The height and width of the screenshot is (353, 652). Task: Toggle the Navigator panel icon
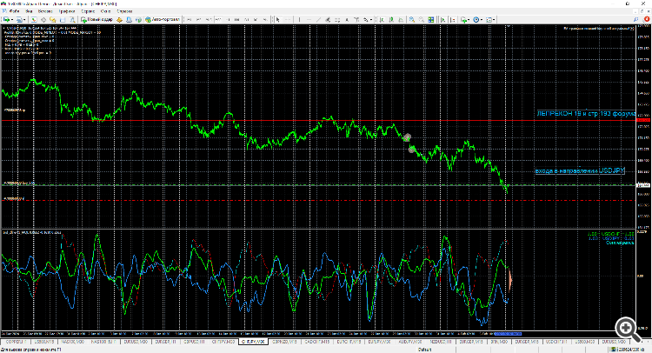[x=53, y=19]
